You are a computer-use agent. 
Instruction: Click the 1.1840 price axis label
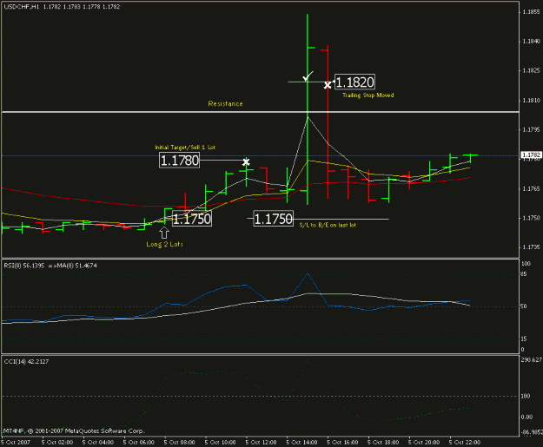coord(531,42)
